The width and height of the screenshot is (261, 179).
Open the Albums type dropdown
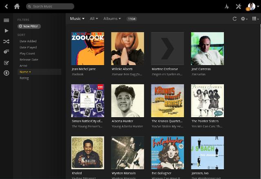(112, 19)
